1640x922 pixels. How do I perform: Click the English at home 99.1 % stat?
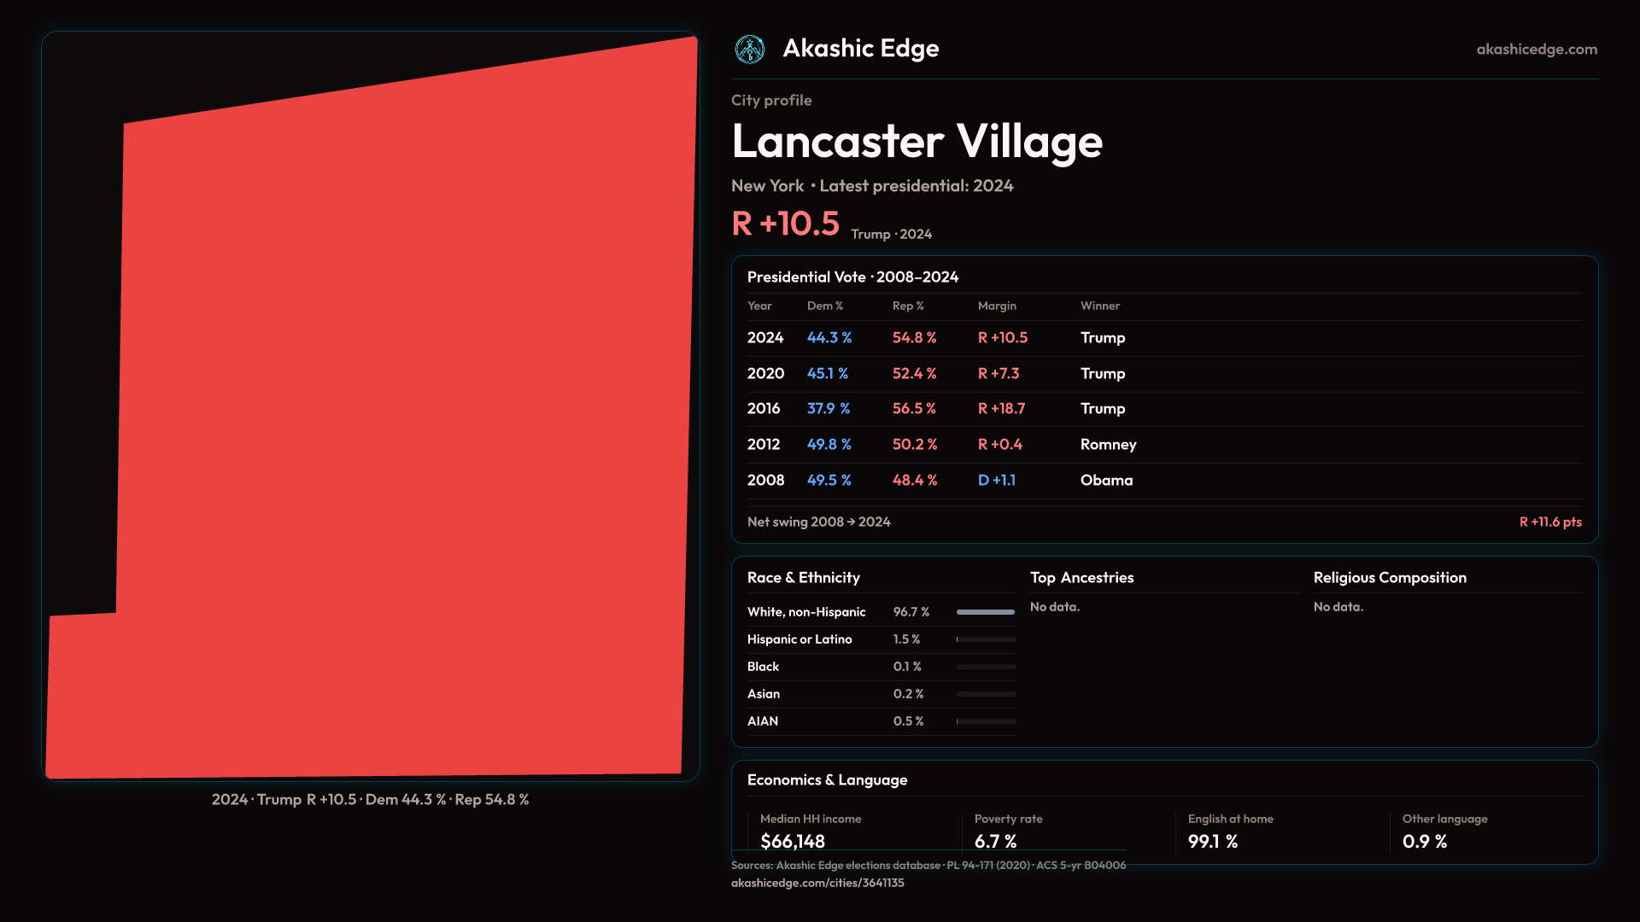(1212, 841)
